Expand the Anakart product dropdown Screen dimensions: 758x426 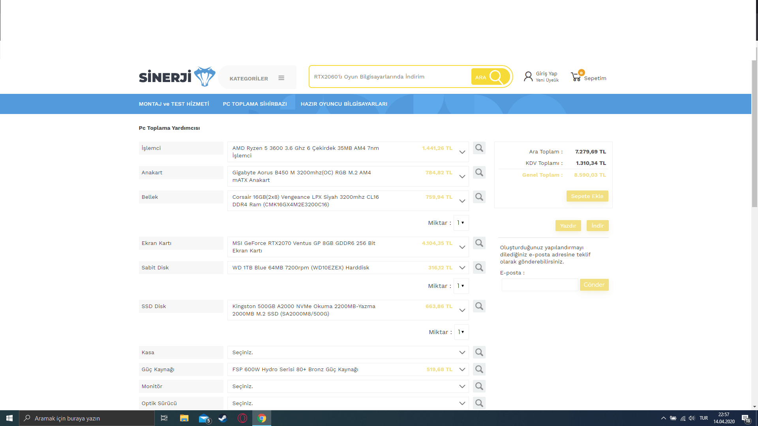(x=462, y=176)
